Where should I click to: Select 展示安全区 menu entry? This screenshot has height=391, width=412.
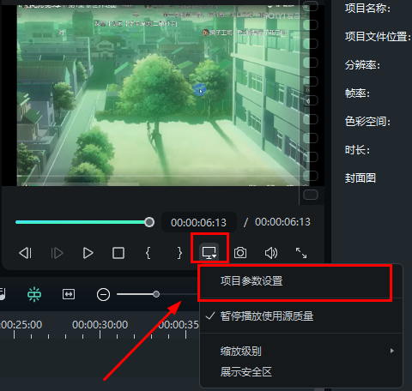tap(301, 372)
